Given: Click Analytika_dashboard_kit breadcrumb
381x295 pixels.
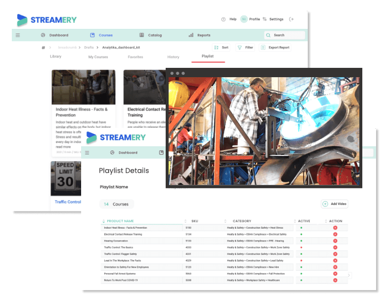Looking at the screenshot, I should point(121,48).
